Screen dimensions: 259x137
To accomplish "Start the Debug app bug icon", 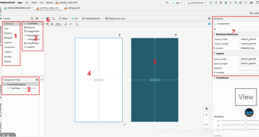I will 226,3.
